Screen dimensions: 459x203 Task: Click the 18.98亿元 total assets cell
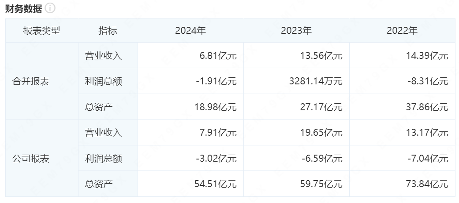(x=216, y=107)
